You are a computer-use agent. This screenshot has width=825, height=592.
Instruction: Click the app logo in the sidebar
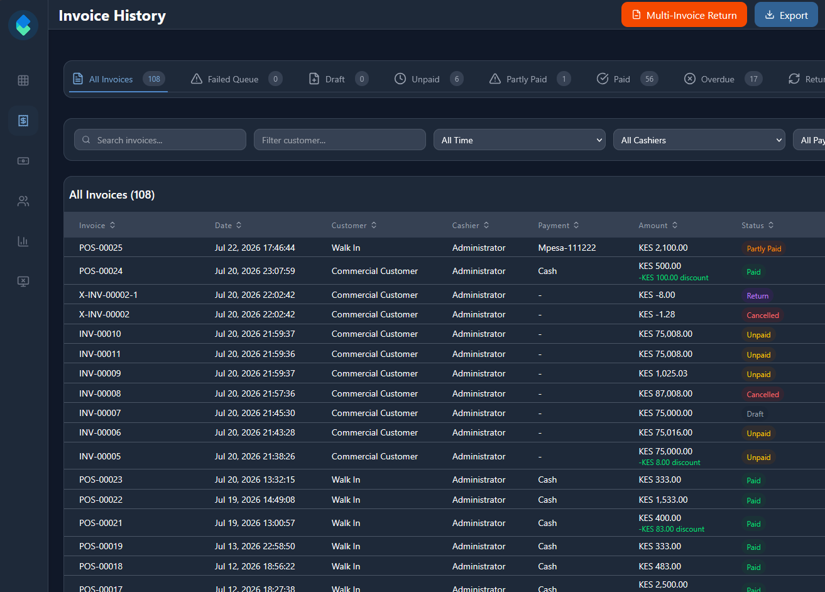[x=23, y=26]
